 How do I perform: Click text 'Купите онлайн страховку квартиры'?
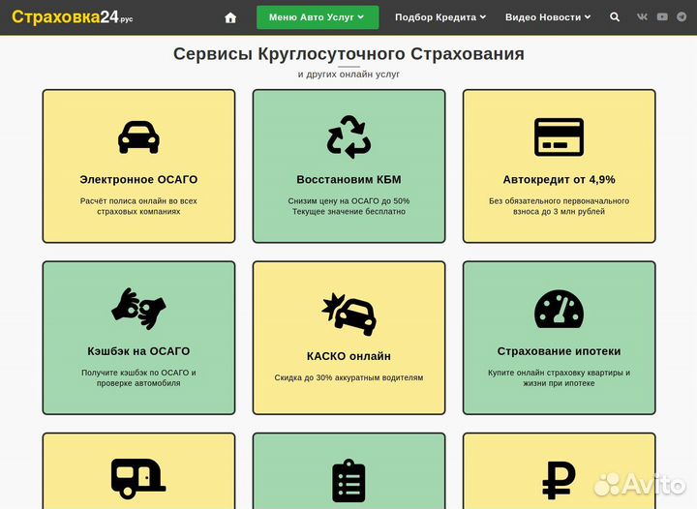[x=554, y=373]
